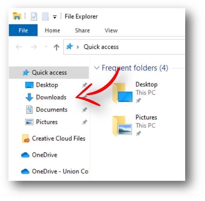Open the File ribbon tab

point(23,30)
